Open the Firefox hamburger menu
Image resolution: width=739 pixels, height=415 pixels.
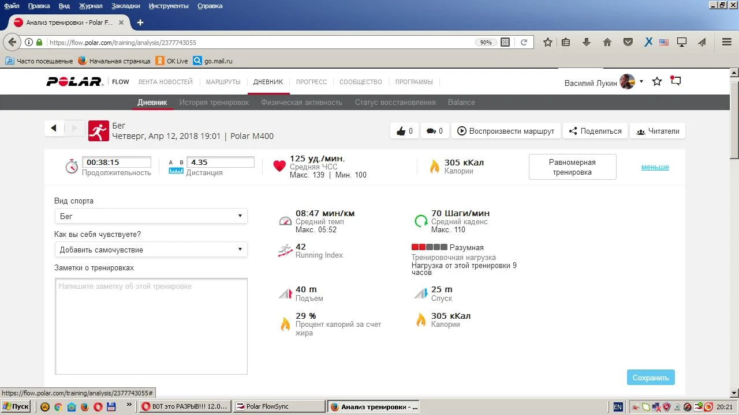(727, 42)
